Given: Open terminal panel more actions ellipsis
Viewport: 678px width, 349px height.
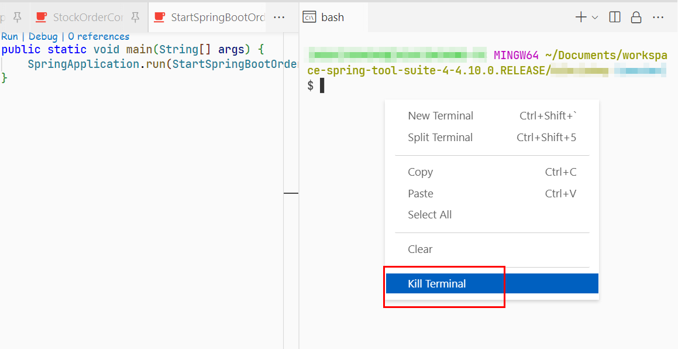Looking at the screenshot, I should [x=658, y=18].
